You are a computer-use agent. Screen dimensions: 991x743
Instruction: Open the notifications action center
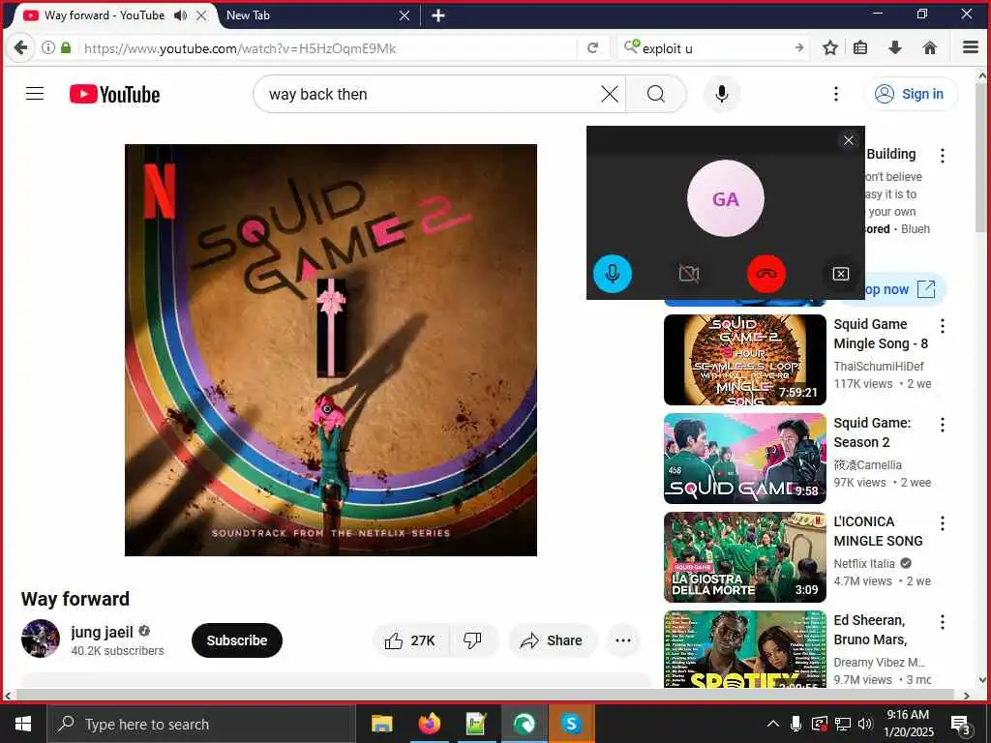[961, 725]
